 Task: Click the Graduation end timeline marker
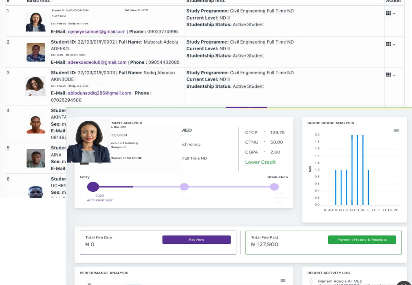click(274, 187)
